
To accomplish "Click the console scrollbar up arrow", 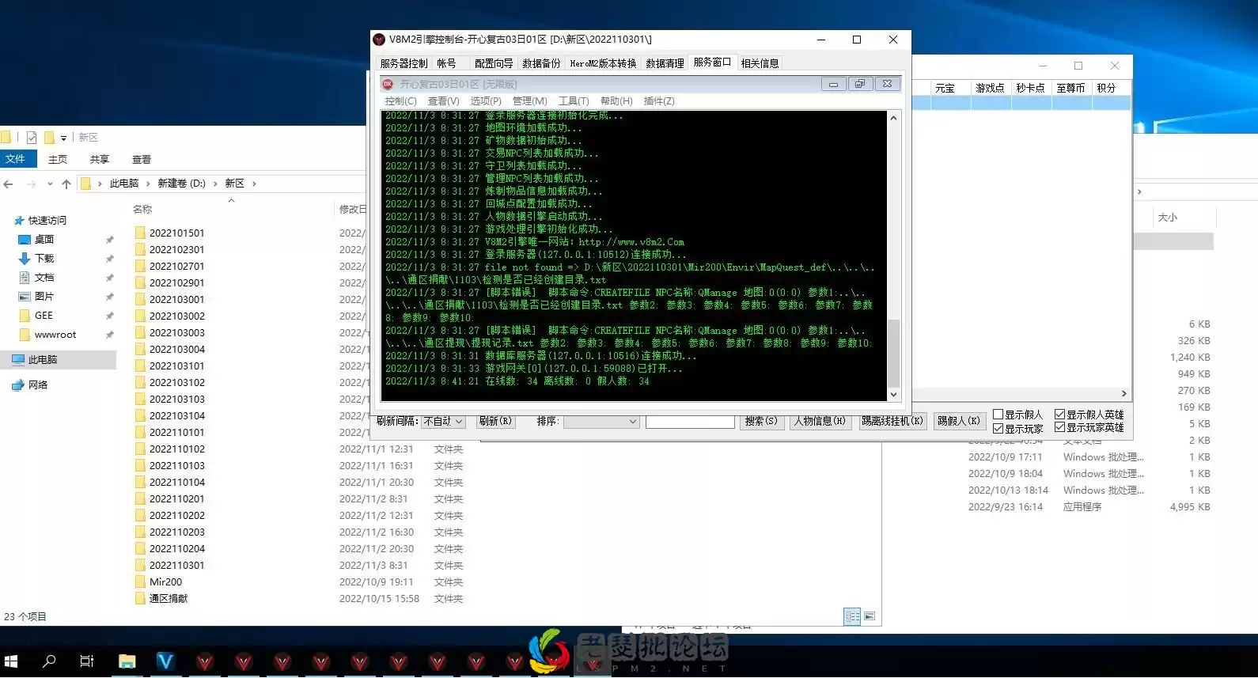I will pos(893,118).
